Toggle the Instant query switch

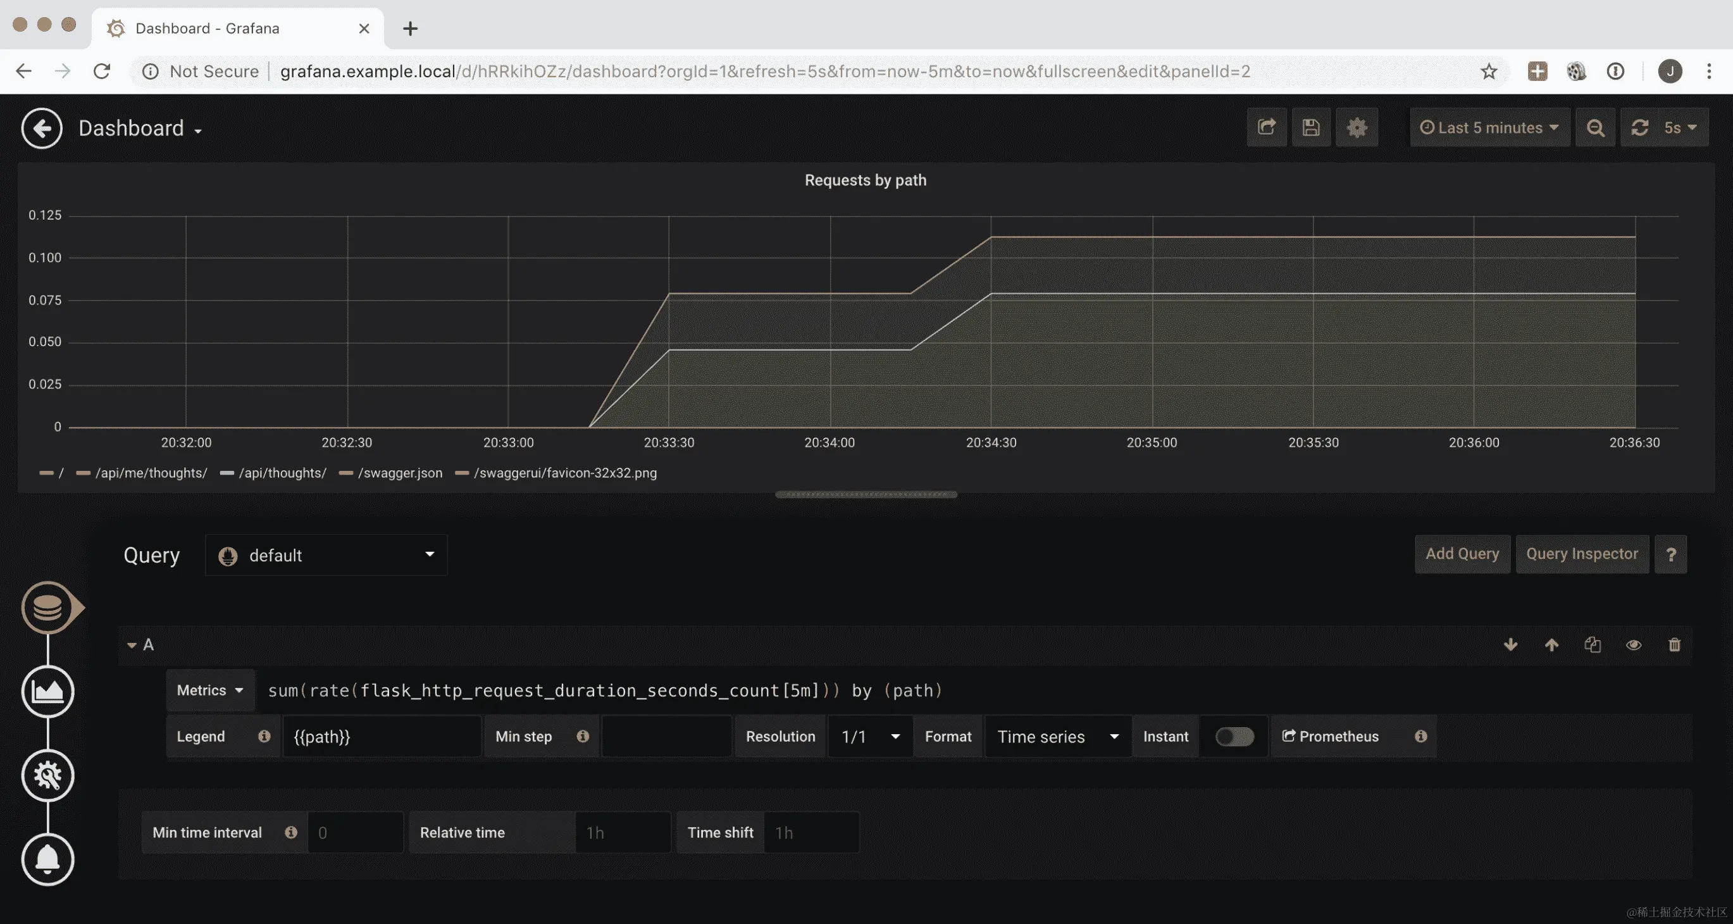pos(1234,736)
